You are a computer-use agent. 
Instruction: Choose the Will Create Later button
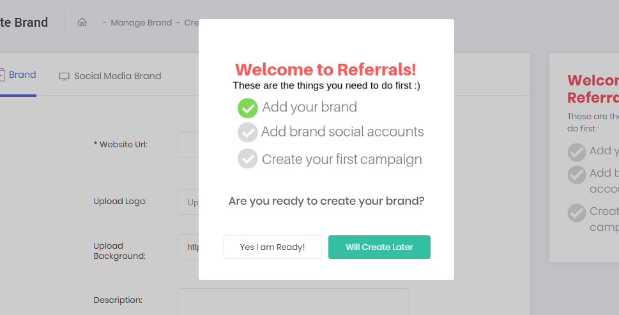pyautogui.click(x=379, y=247)
